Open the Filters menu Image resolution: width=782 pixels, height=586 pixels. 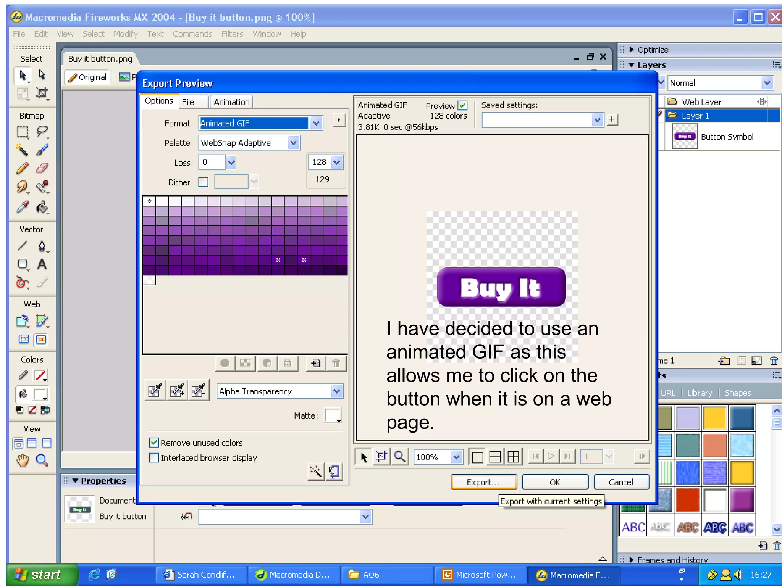point(232,34)
